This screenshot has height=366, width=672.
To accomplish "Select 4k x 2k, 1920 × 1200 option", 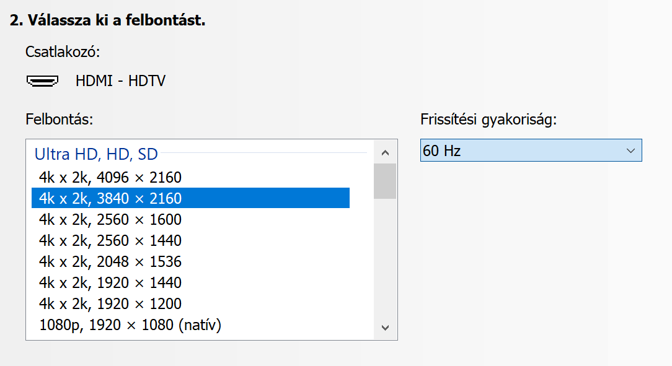I will (110, 304).
